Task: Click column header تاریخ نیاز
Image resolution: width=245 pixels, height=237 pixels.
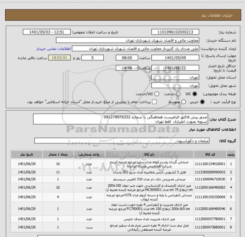Action: [x=27, y=154]
